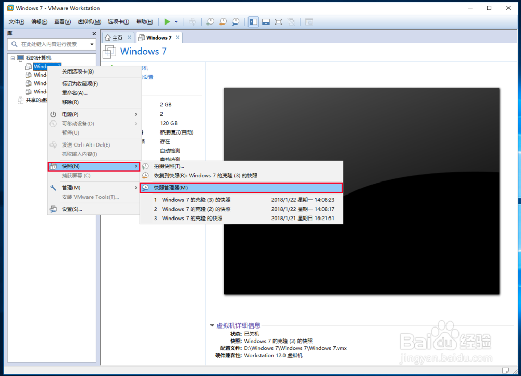Choose 重命名(A)... in context menu
This screenshot has height=376, width=521.
(x=94, y=93)
